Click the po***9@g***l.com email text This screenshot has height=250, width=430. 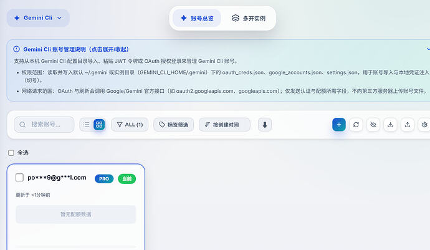click(57, 178)
